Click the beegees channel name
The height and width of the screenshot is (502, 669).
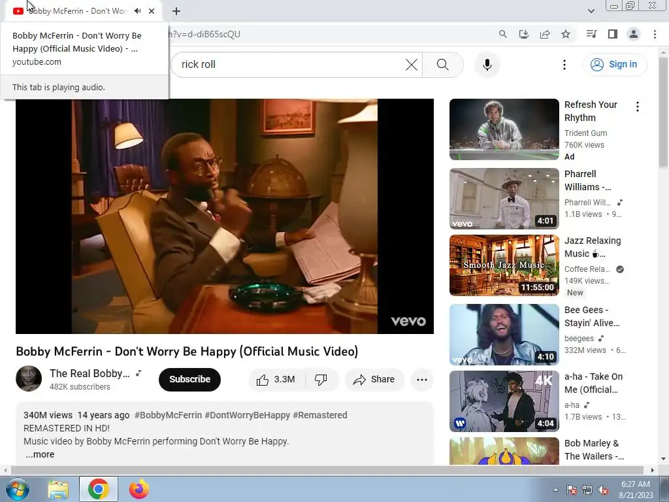click(579, 339)
